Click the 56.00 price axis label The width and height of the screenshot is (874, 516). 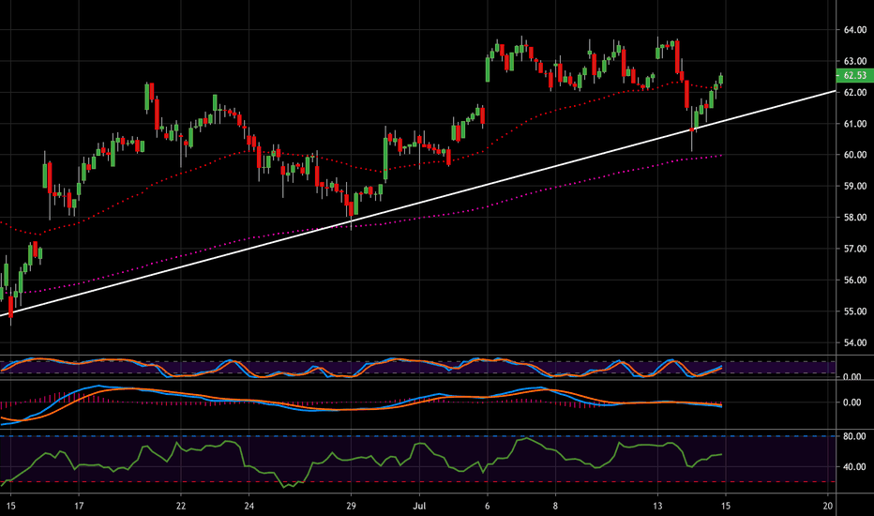coord(855,280)
